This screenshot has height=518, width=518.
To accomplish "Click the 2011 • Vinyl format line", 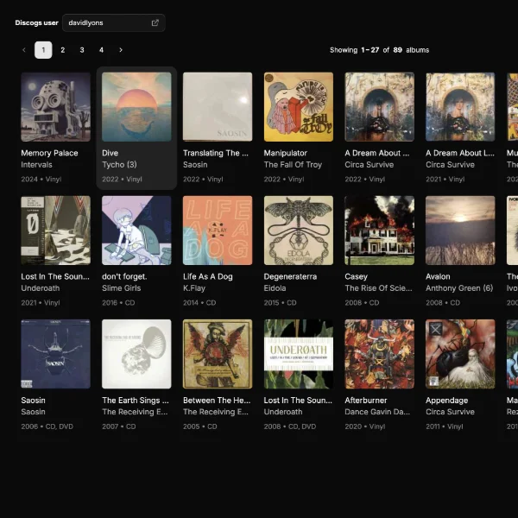I will 445,426.
